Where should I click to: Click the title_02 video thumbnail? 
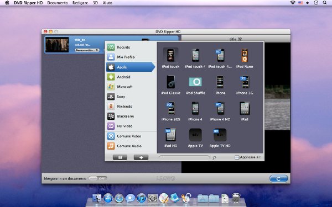pos(57,45)
